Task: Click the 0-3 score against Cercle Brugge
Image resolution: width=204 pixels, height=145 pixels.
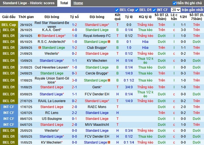Action: pos(74,73)
